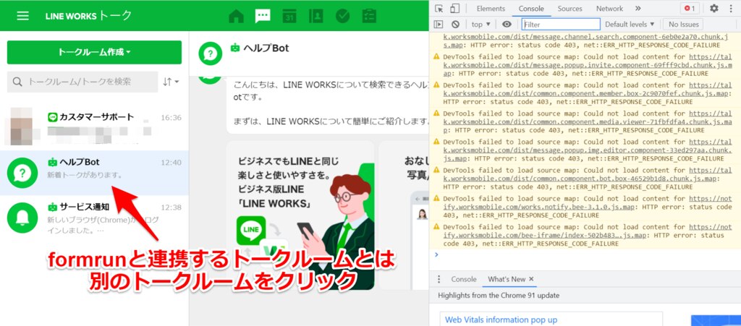The image size is (741, 326).
Task: Click the console prompt caret line
Action: (x=585, y=254)
